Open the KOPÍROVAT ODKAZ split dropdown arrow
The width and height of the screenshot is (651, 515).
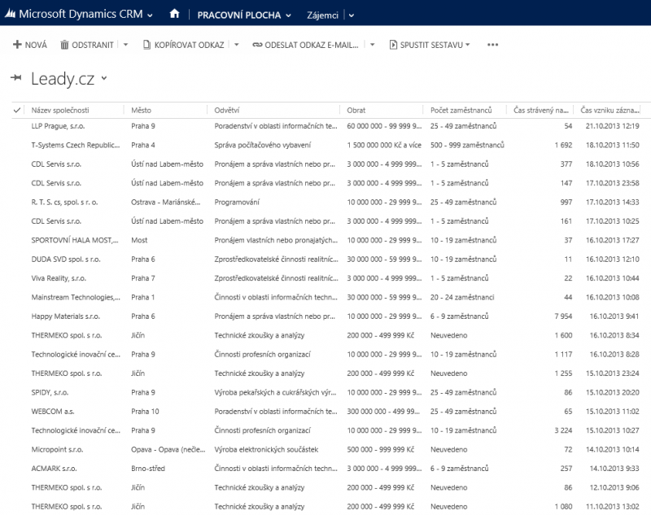[236, 45]
